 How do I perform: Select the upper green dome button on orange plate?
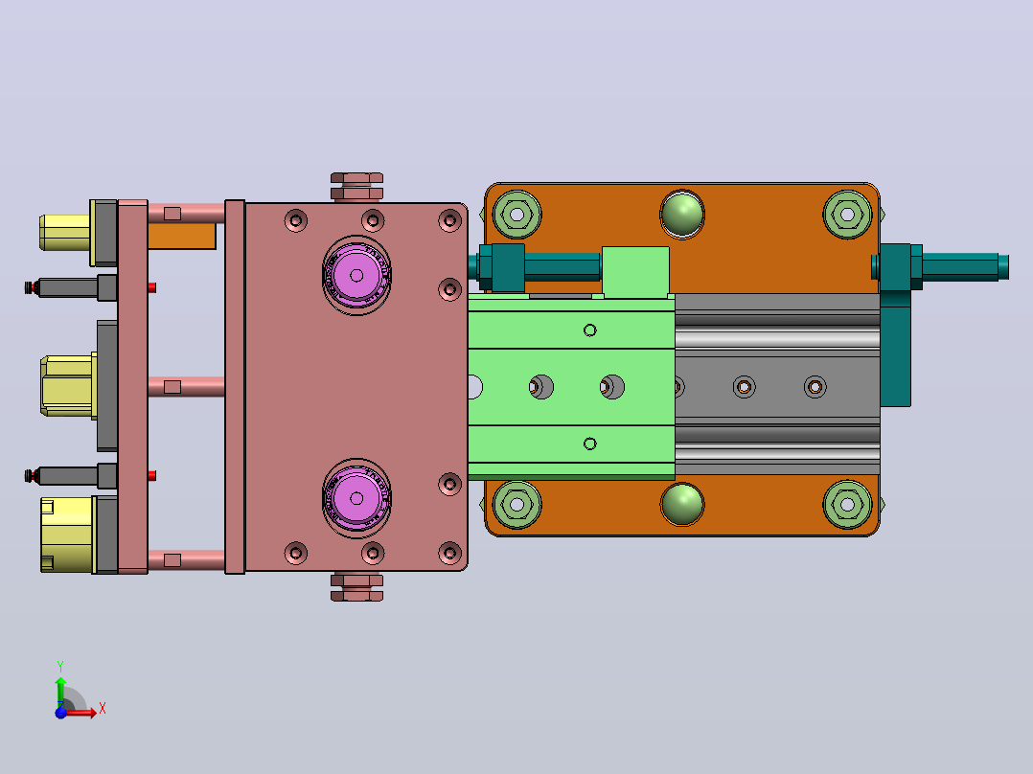coord(682,214)
